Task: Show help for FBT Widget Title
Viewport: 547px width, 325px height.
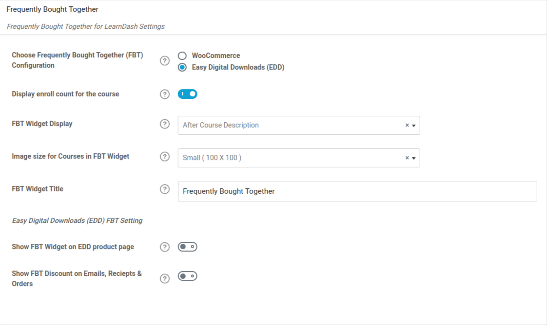Action: click(165, 189)
